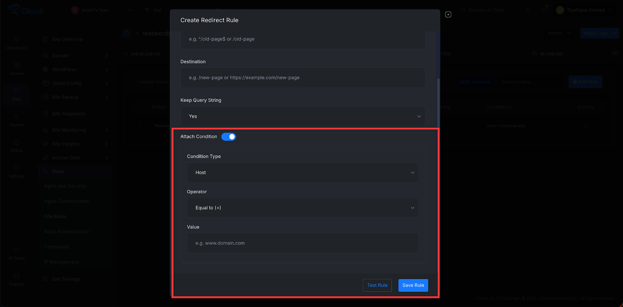Screen dimensions: 623x307
Task: Click the xCloud logo
Action: [x=25, y=10]
